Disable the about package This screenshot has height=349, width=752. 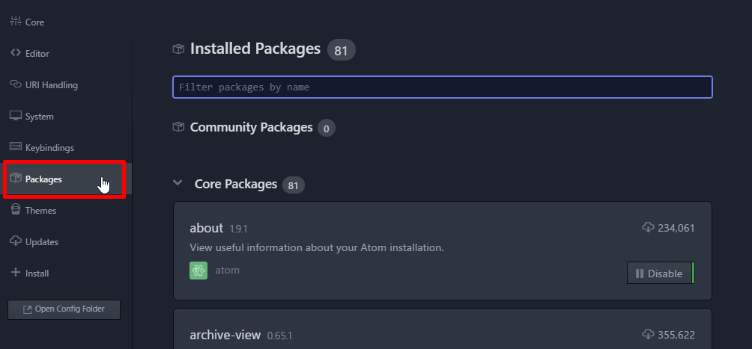pos(661,273)
